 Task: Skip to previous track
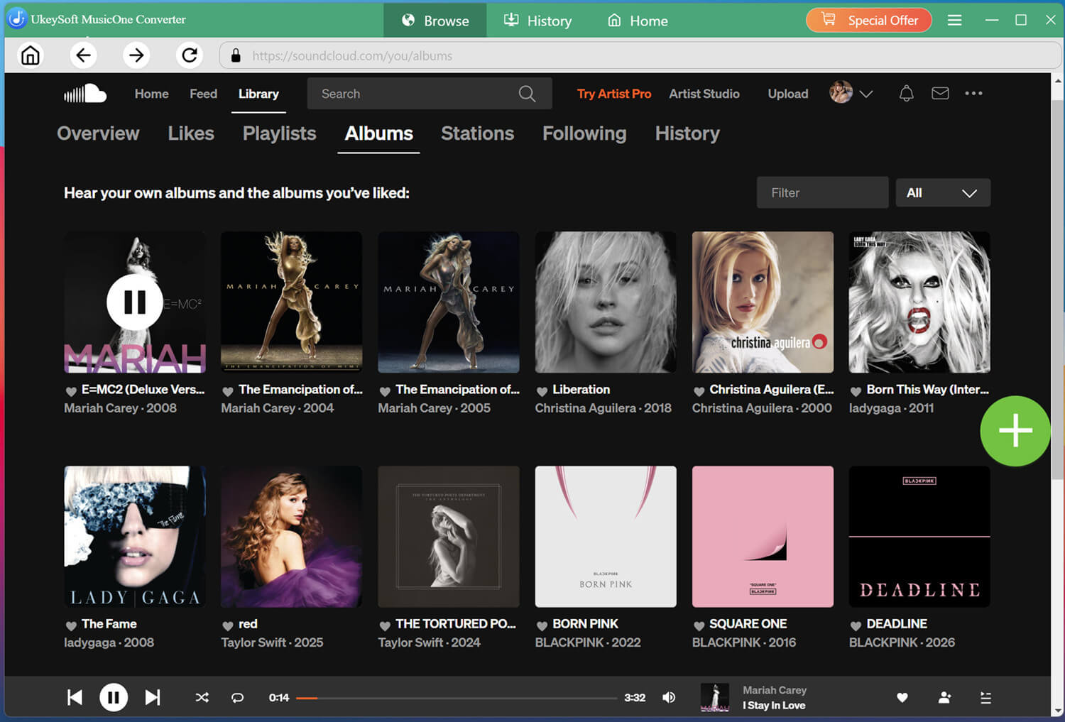75,697
